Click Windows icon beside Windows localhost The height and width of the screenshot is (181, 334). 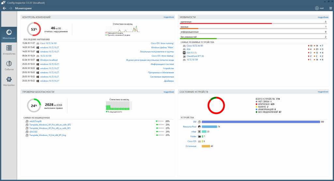[x=38, y=60]
